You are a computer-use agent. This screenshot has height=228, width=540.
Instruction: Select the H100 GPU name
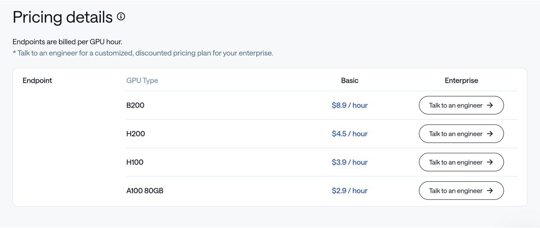(135, 162)
